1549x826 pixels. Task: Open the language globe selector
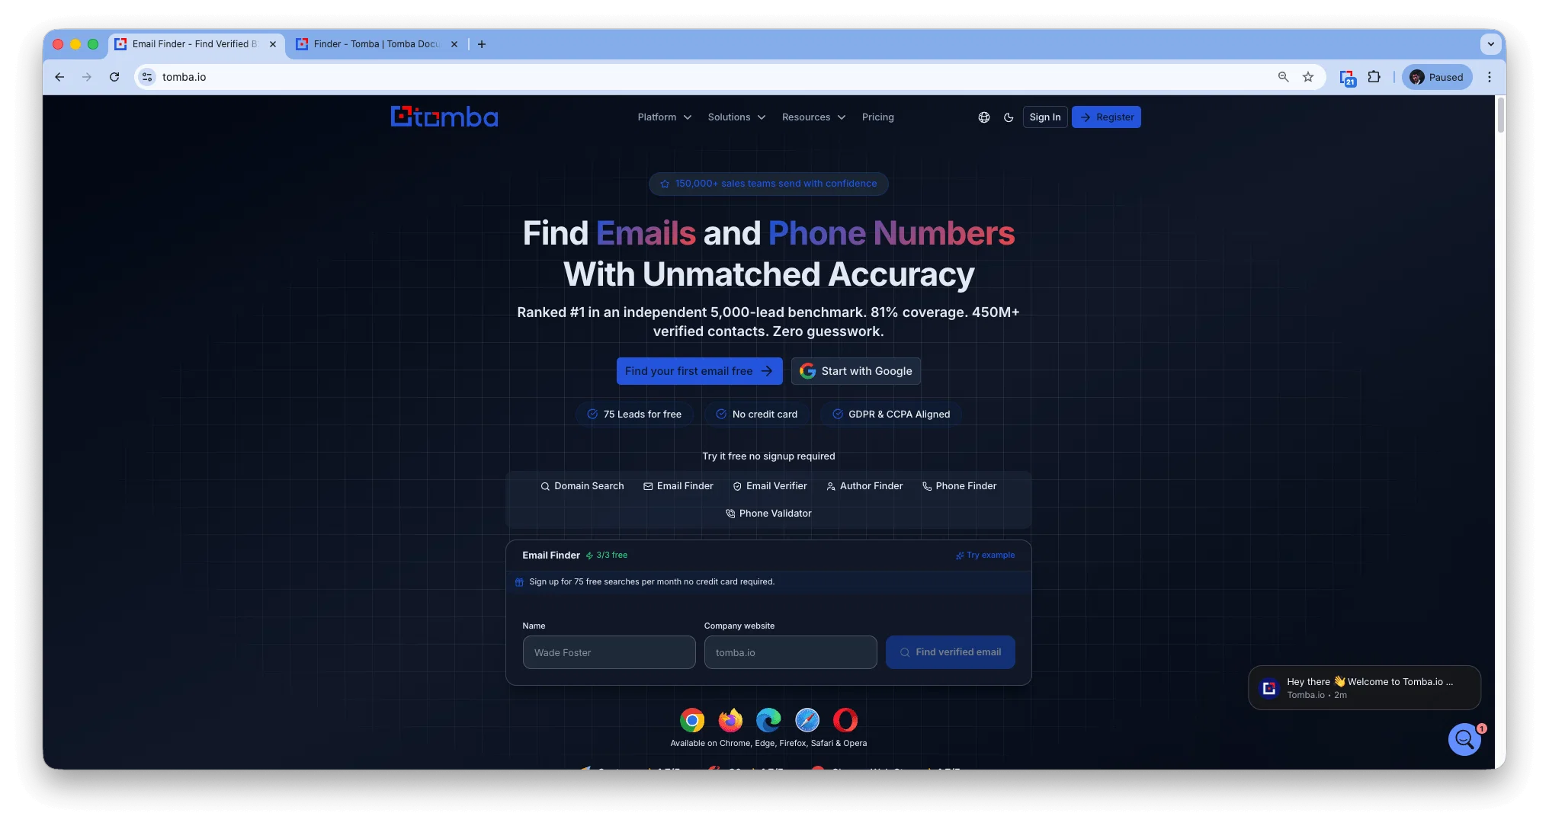pyautogui.click(x=984, y=117)
